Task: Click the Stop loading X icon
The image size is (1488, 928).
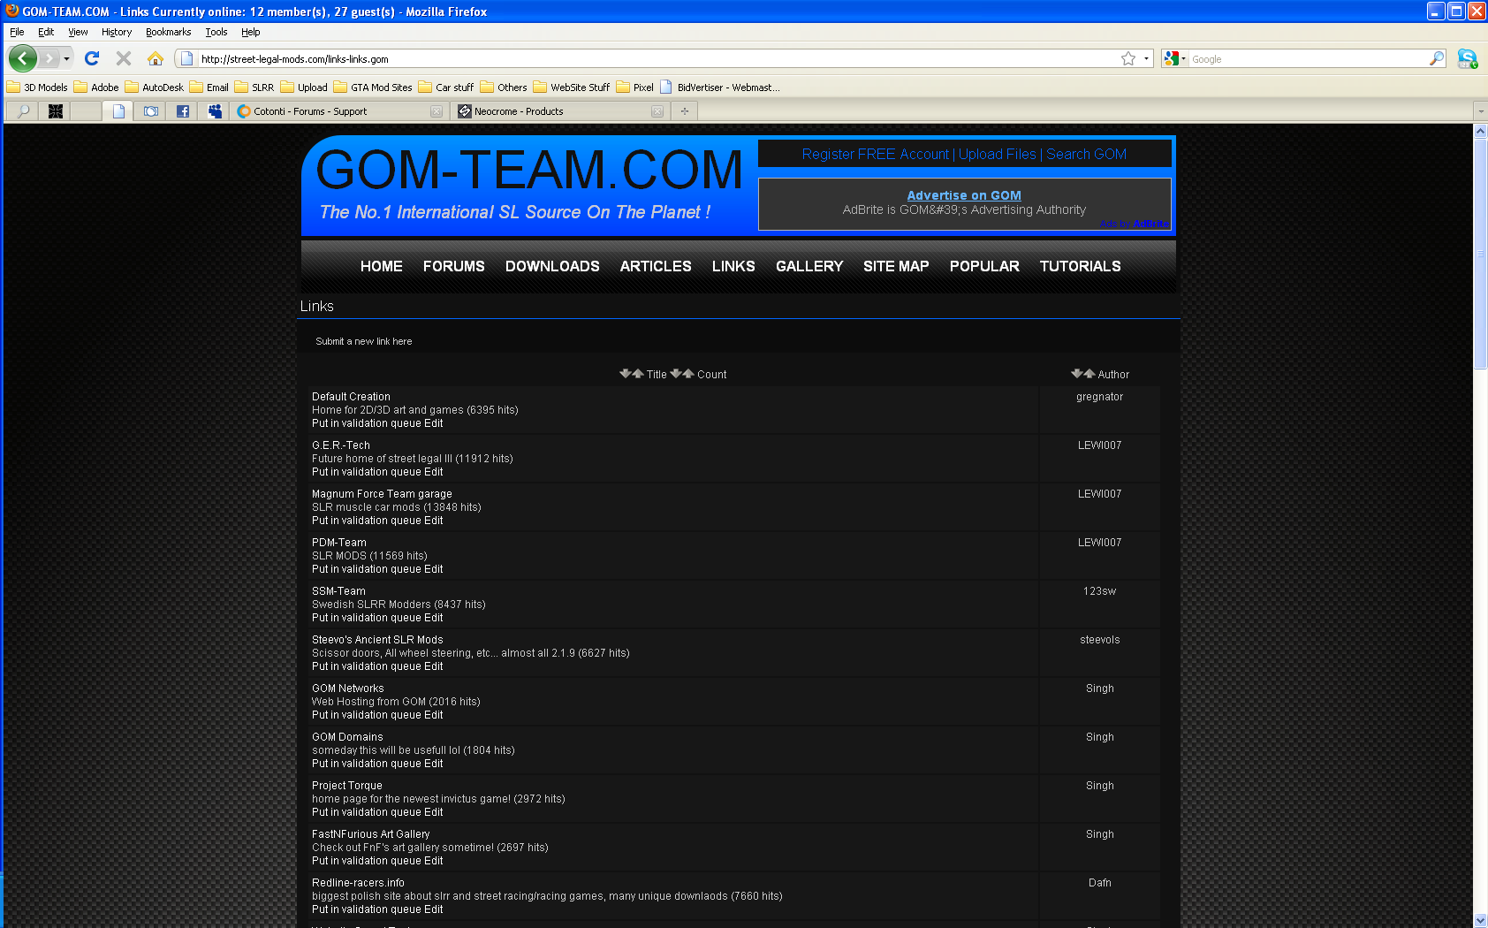Action: (124, 58)
